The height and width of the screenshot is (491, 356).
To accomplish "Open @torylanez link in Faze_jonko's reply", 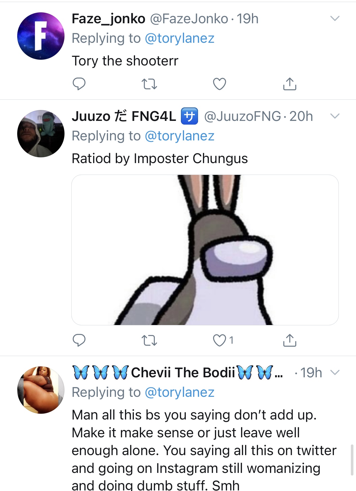I will [x=180, y=38].
